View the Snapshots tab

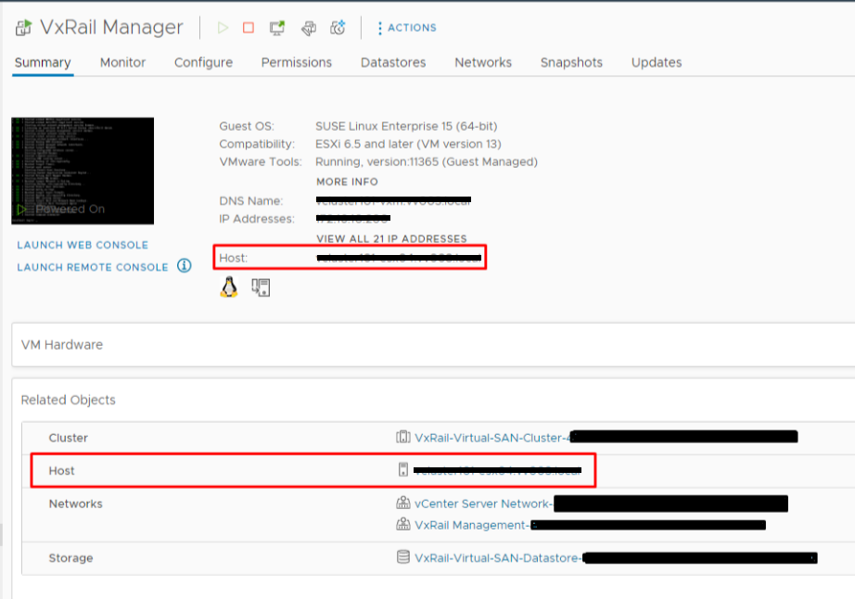click(571, 62)
